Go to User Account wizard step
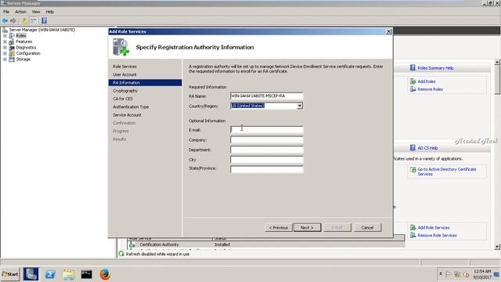The image size is (501, 282). click(x=124, y=74)
